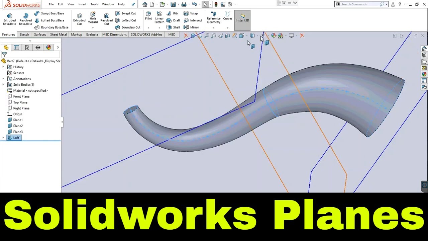Open the ConfigurationManager tab icon
This screenshot has width=428, height=241.
27,48
